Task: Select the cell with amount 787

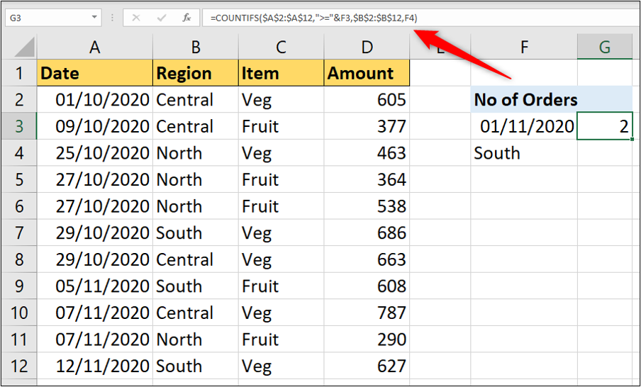Action: pyautogui.click(x=366, y=313)
